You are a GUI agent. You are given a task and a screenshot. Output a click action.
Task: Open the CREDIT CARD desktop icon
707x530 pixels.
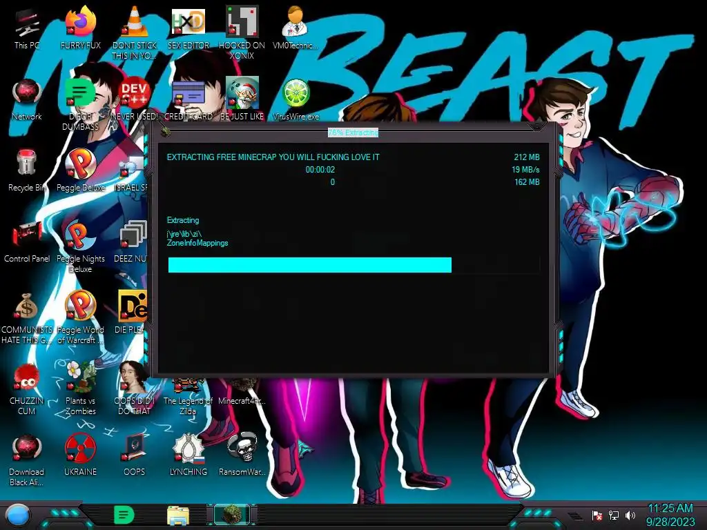[x=188, y=100]
